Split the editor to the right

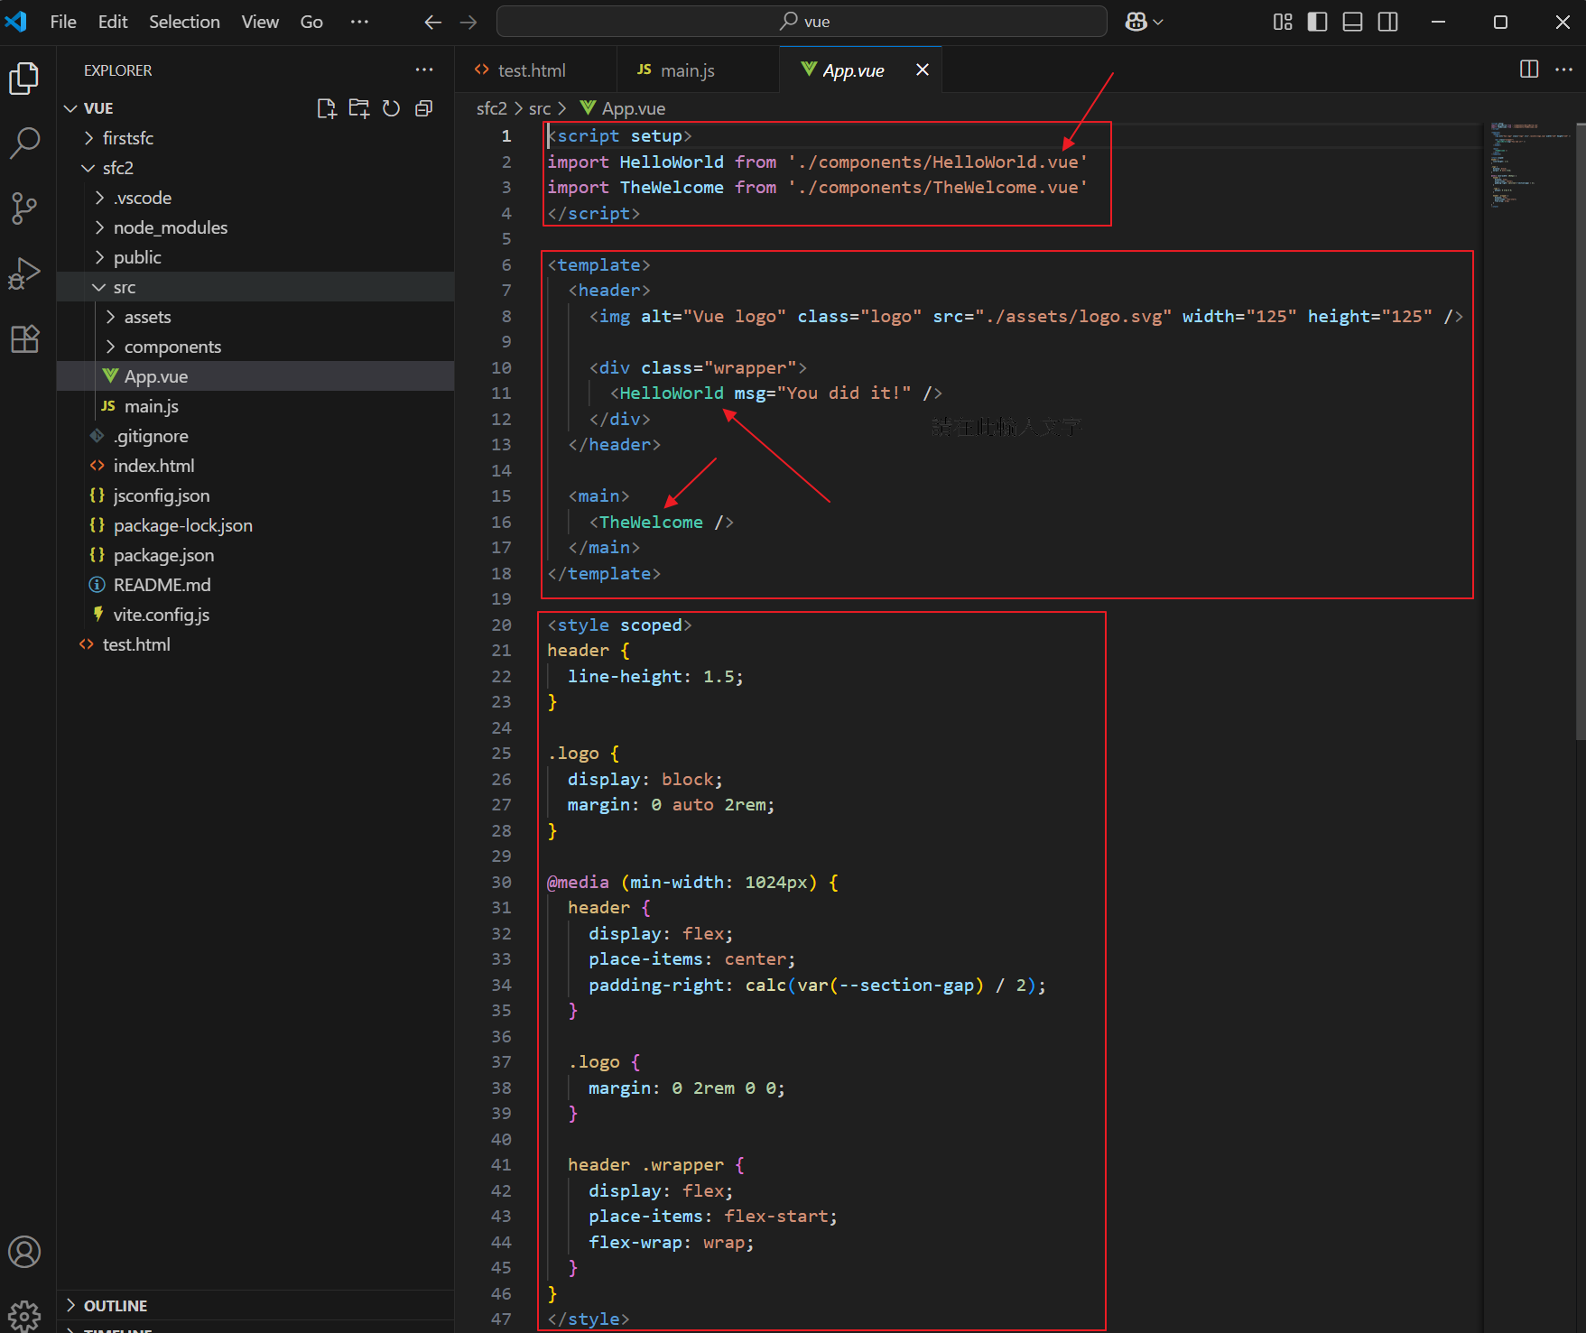(x=1528, y=69)
